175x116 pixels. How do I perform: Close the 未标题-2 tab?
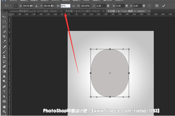click(x=149, y=11)
